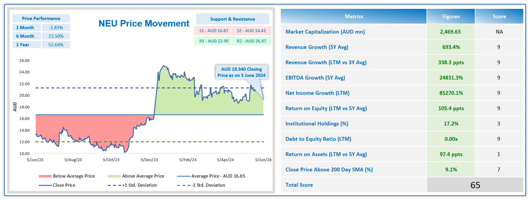Click the Close Price legend entry
The height and width of the screenshot is (200, 530).
click(x=64, y=185)
